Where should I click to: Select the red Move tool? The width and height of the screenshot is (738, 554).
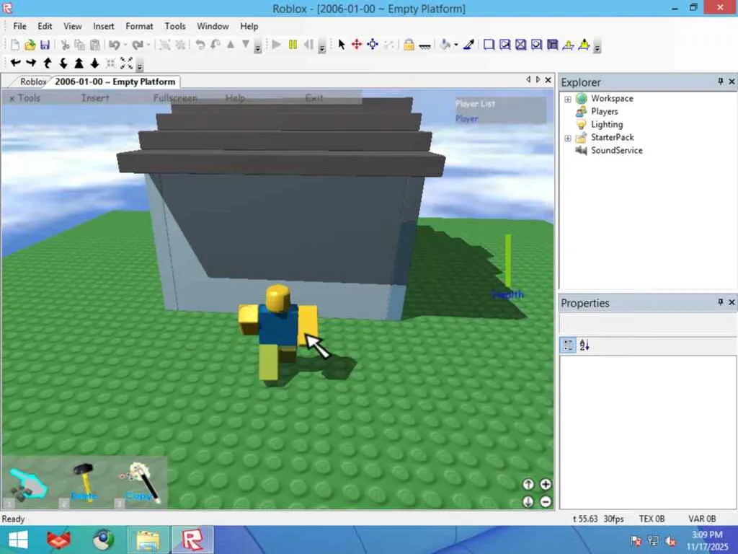tap(357, 45)
